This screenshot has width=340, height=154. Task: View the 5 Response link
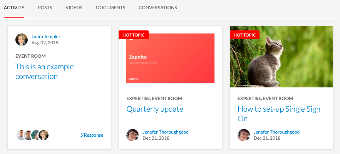[92, 135]
